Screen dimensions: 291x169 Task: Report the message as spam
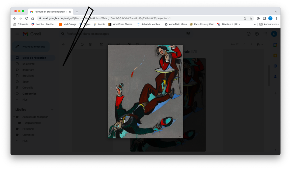pyautogui.click(x=82, y=45)
